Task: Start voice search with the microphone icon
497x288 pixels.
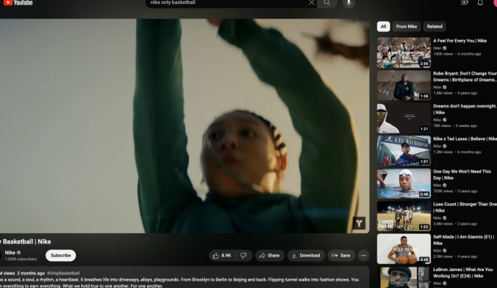Action: (x=348, y=3)
